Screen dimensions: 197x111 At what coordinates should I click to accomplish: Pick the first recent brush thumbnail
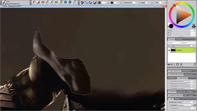34,2
